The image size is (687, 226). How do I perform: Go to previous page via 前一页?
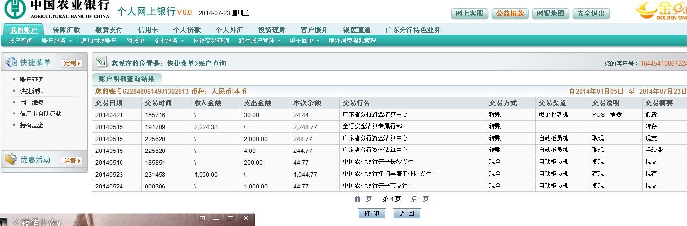pyautogui.click(x=363, y=199)
